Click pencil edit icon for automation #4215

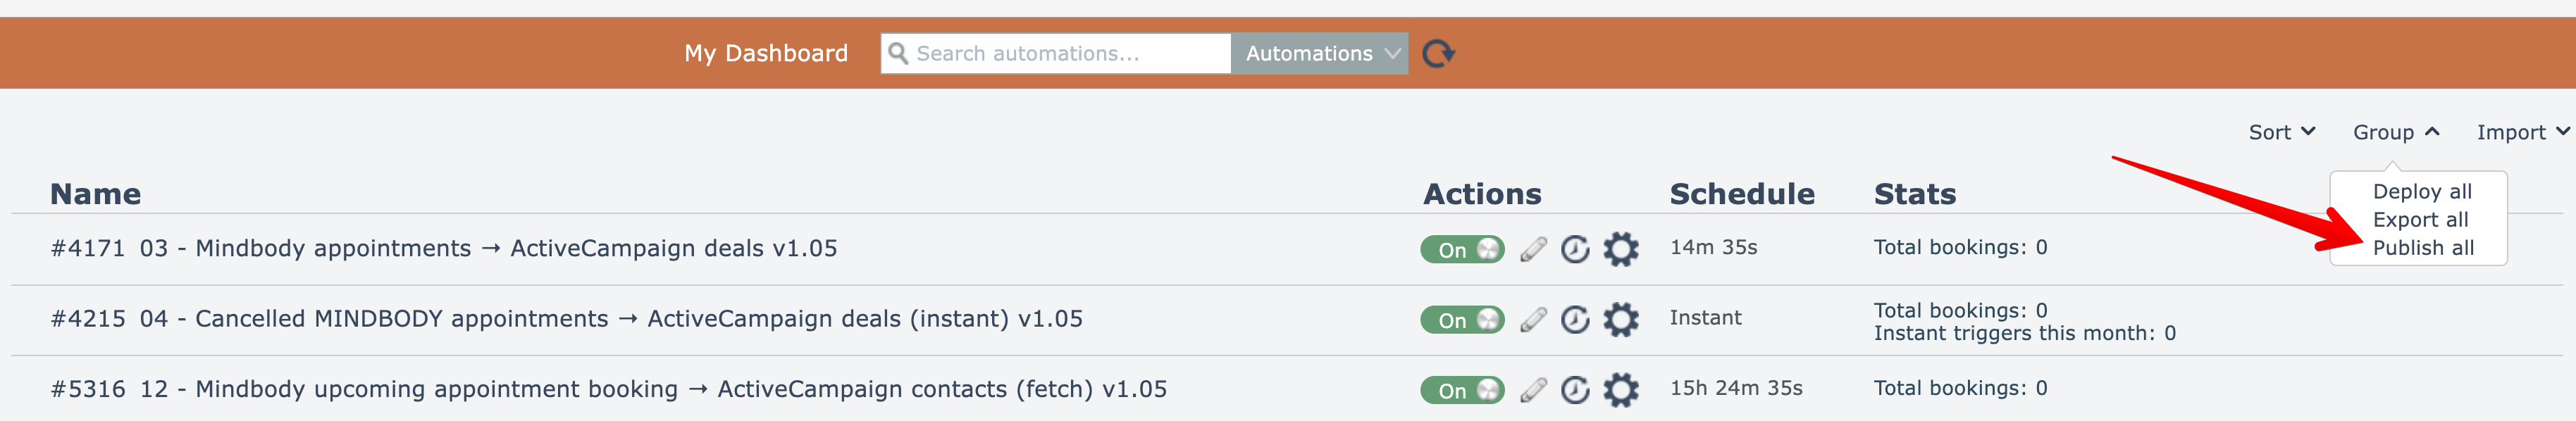(x=1533, y=320)
